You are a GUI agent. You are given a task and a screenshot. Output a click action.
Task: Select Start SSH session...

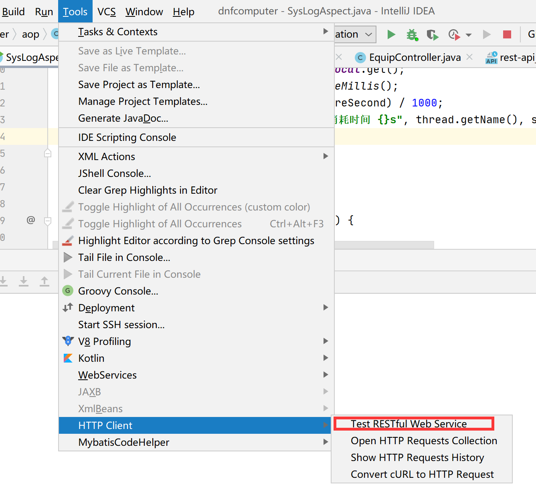196,325
